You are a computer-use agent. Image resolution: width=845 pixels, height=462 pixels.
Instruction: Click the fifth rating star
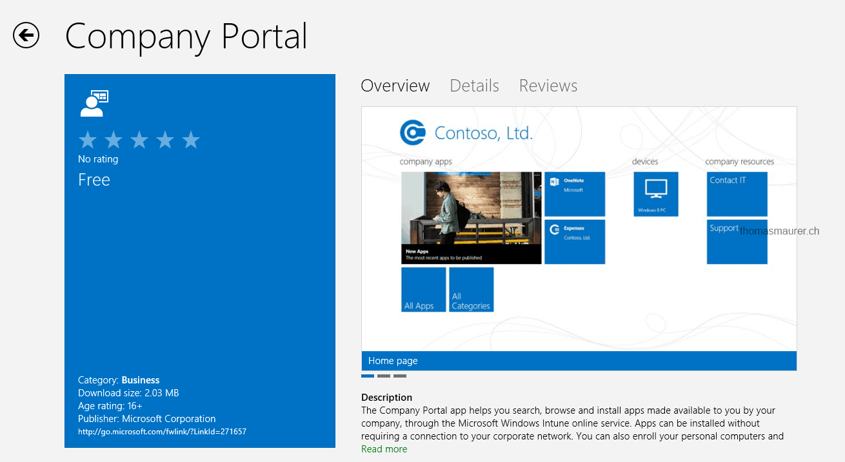(x=191, y=139)
